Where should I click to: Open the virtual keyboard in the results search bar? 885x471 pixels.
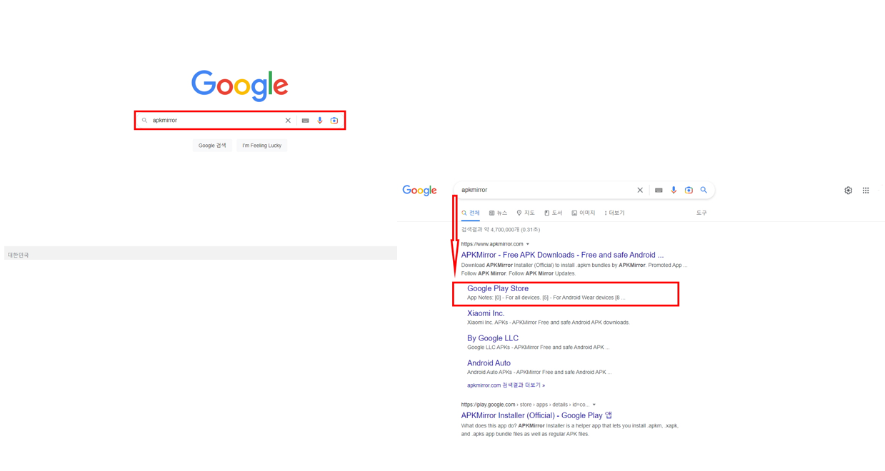(x=659, y=191)
